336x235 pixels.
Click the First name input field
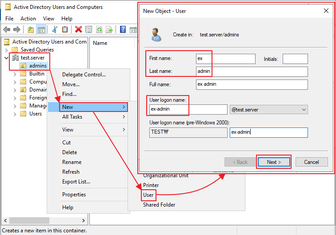click(226, 59)
